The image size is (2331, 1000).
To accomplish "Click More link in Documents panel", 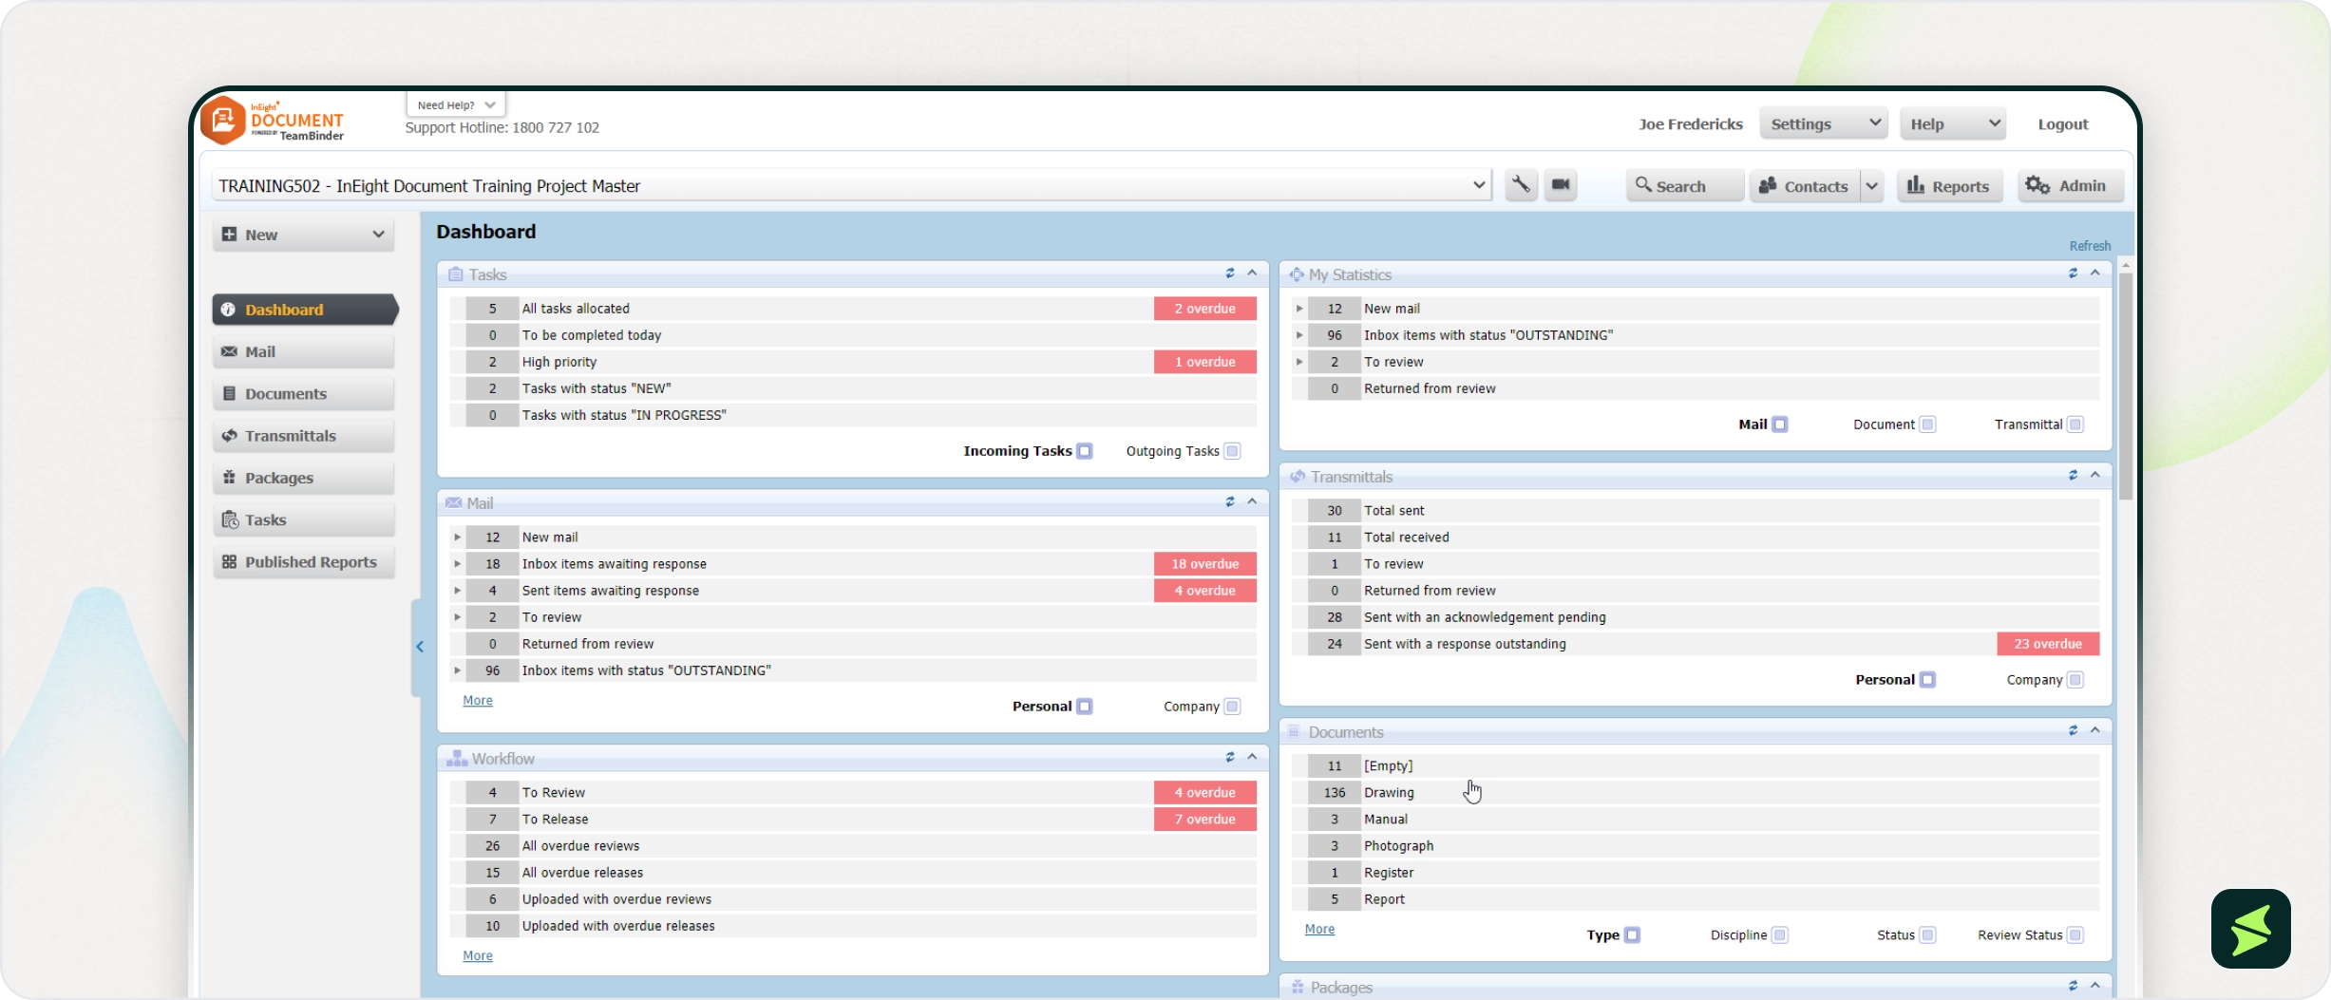I will pyautogui.click(x=1319, y=930).
